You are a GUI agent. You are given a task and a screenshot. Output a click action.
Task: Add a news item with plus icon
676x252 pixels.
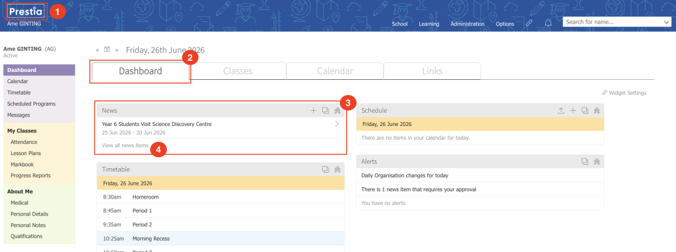pyautogui.click(x=314, y=111)
